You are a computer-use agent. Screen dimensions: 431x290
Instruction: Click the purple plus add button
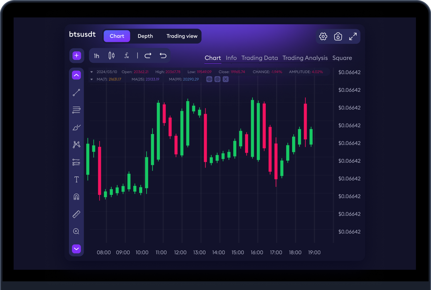point(77,56)
